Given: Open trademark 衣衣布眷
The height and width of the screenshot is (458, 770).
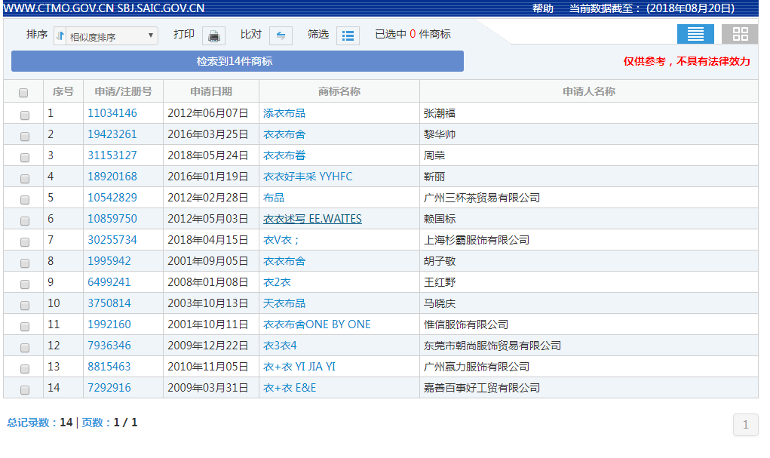Looking at the screenshot, I should (x=284, y=155).
